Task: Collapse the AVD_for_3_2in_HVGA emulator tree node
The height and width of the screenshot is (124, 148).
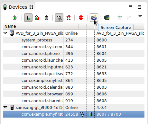Action: point(5,33)
